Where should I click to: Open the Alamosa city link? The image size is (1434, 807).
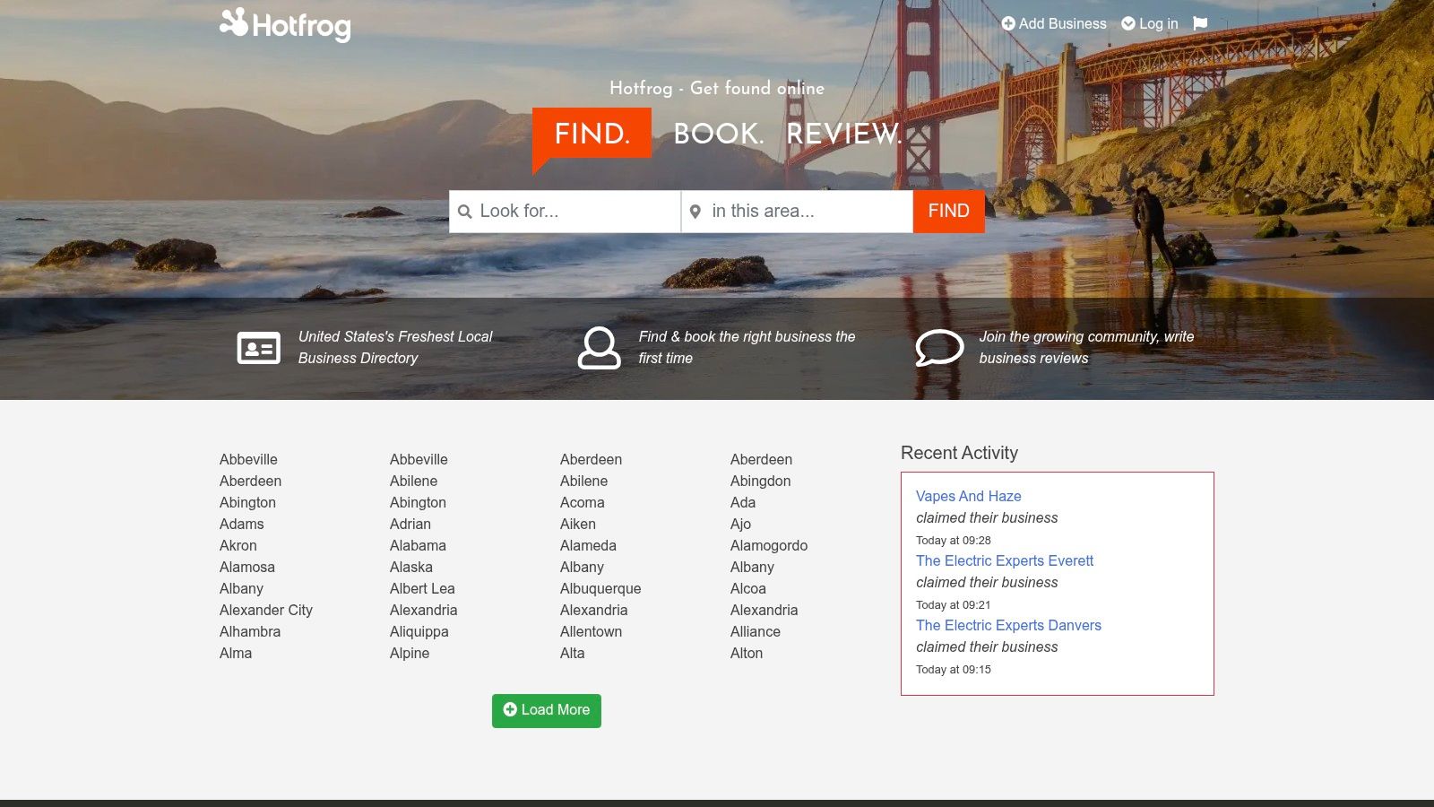tap(247, 567)
